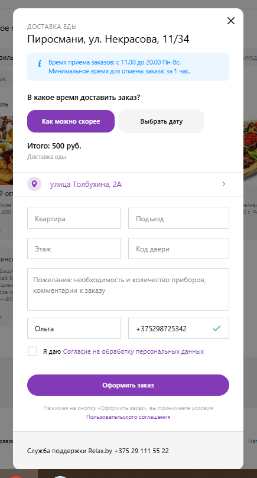Image resolution: width=257 pixels, height=478 pixels.
Task: Click the purple location pin icon
Action: (34, 184)
